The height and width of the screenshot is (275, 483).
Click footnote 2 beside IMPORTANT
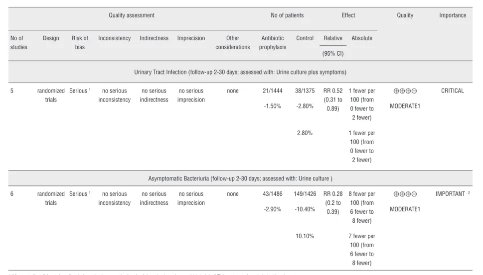pos(469,193)
